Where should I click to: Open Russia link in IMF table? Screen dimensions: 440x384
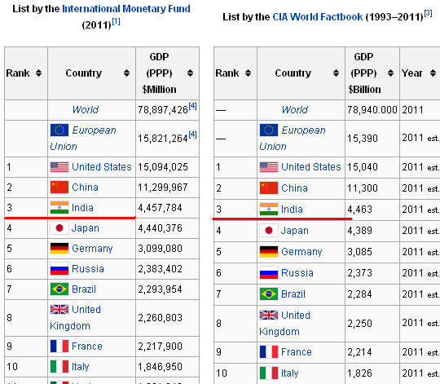[88, 269]
